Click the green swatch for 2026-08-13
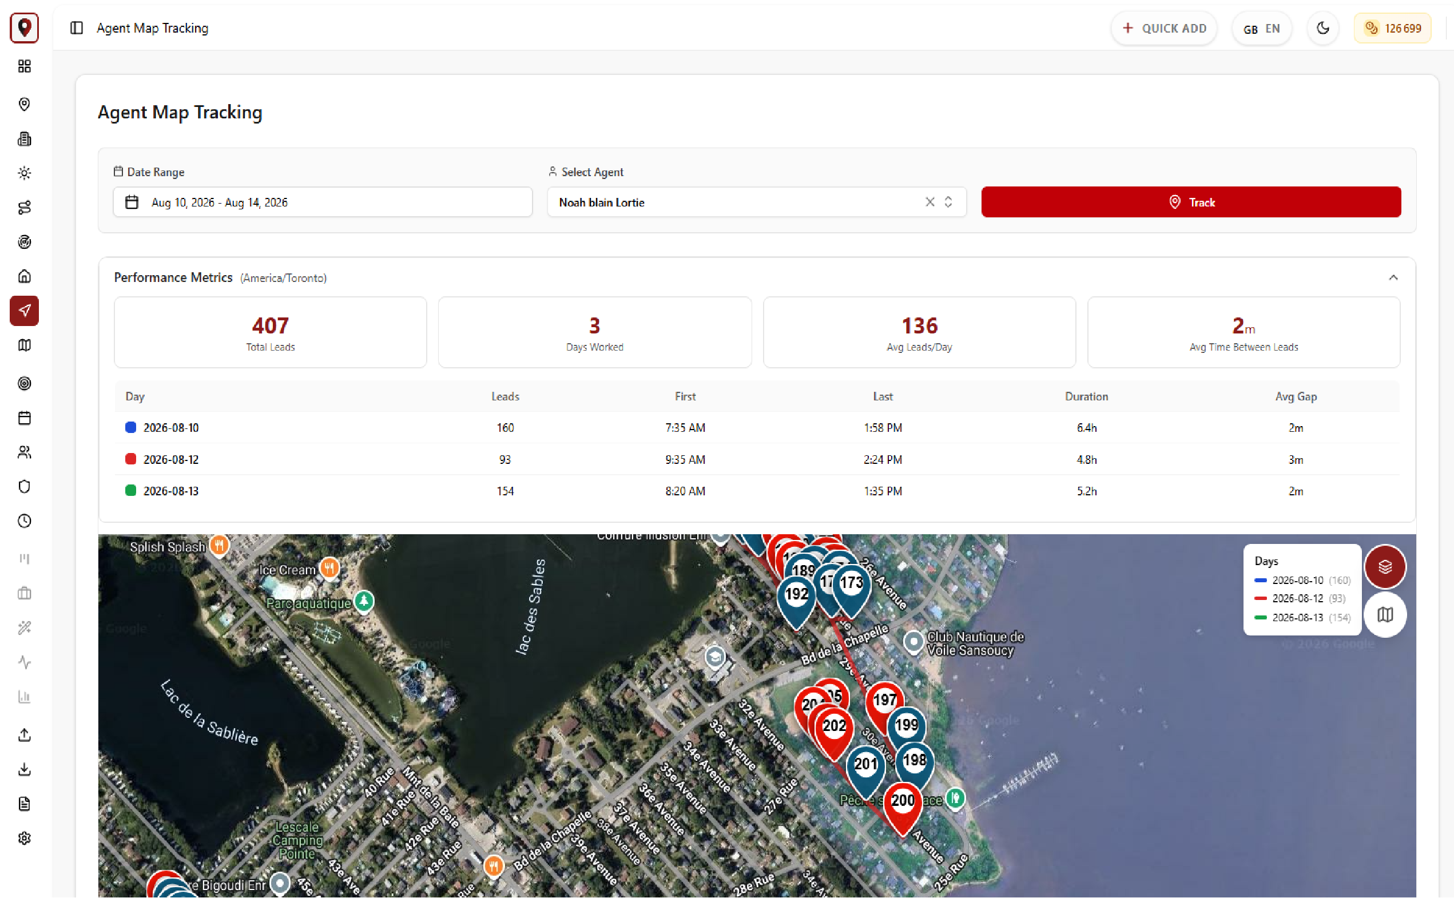Screen dimensions: 1454x898 (130, 490)
